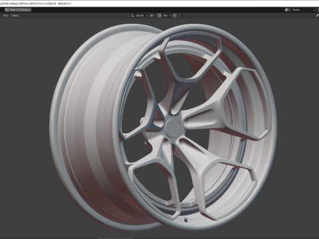Open the proportional editing falloff dropdown
The image size is (319, 239).
[180, 15]
